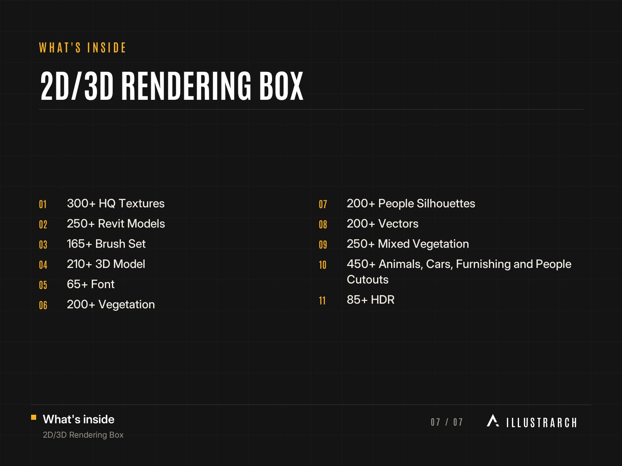Viewport: 622px width, 466px height.
Task: Select the '200+ People Silhouettes' item
Action: point(411,203)
